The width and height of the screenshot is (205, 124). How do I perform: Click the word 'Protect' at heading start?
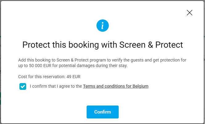[36, 45]
